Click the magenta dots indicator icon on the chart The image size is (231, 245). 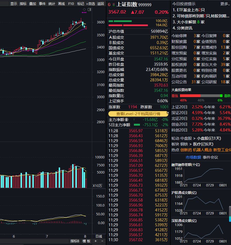pos(84,13)
